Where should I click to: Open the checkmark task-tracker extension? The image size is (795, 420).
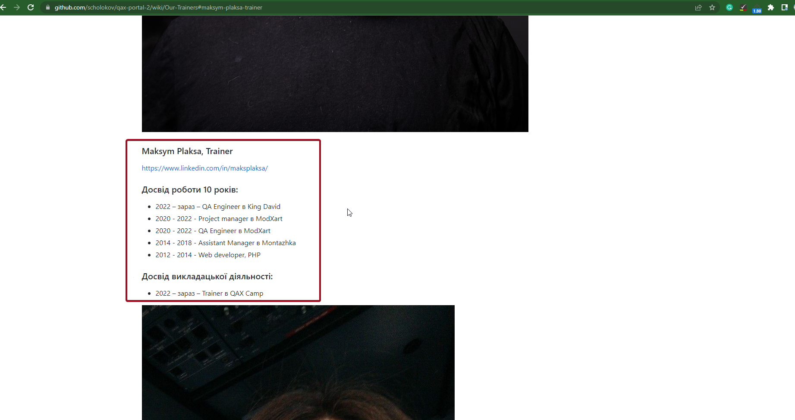[743, 7]
